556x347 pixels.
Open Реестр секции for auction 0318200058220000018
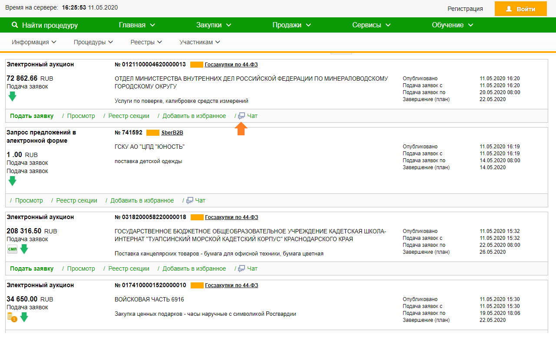pyautogui.click(x=129, y=268)
